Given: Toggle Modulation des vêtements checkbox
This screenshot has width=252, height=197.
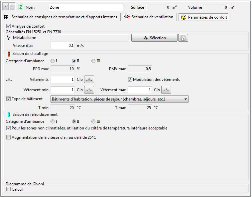Looking at the screenshot, I should 130,80.
